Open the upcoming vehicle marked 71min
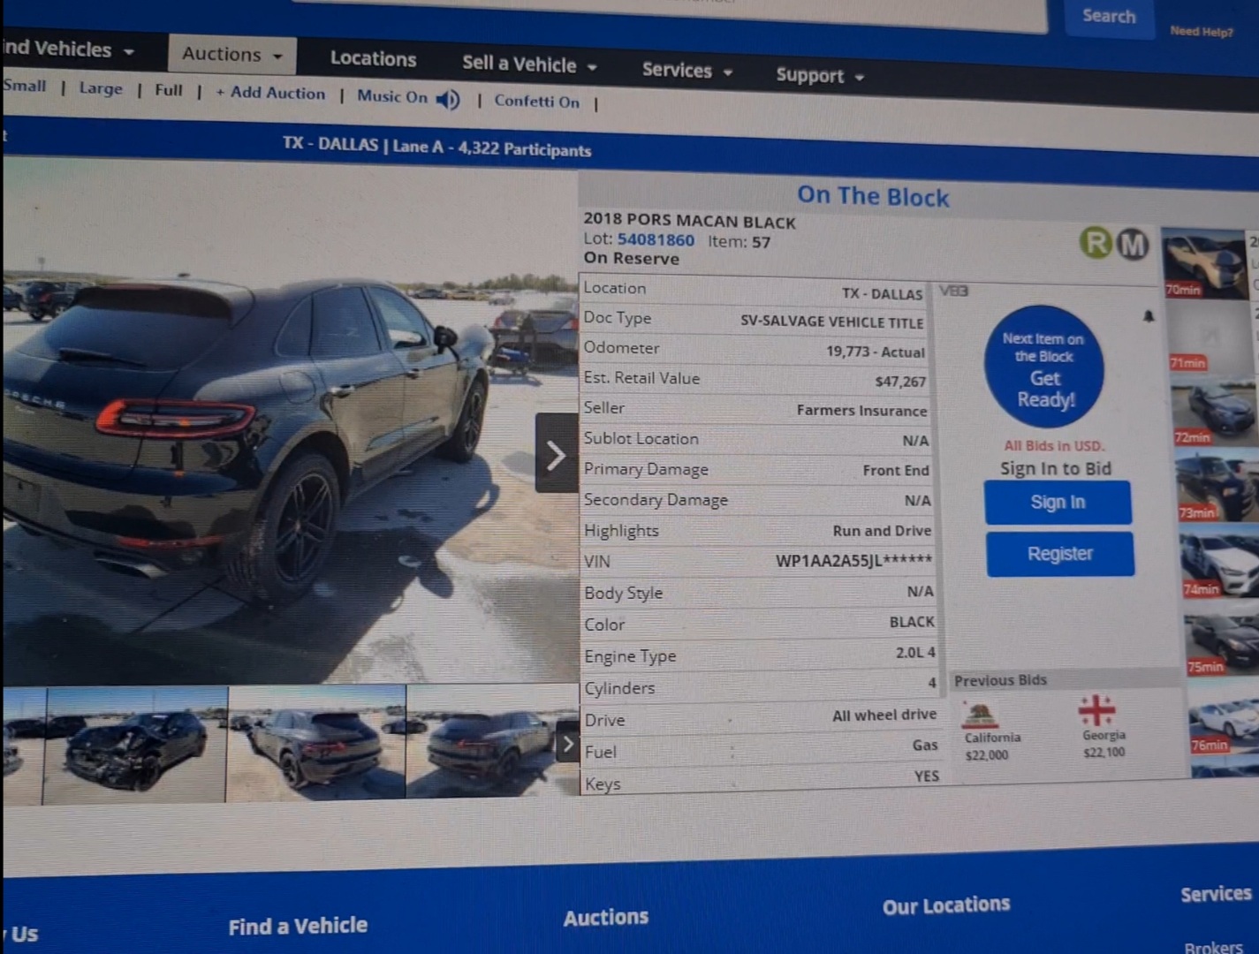Viewport: 1259px width, 954px height. pyautogui.click(x=1210, y=337)
